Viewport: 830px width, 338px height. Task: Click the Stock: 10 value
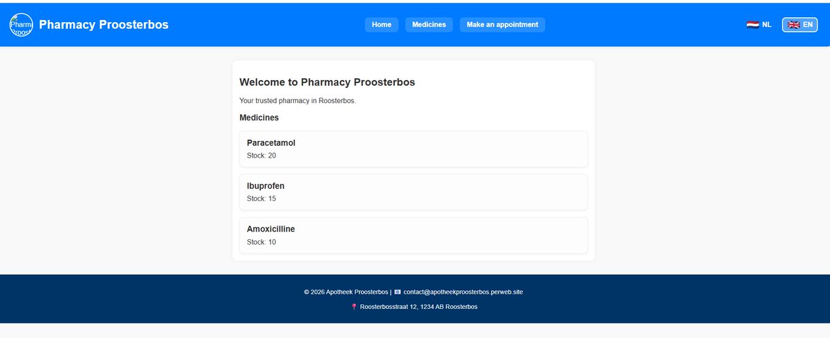261,242
